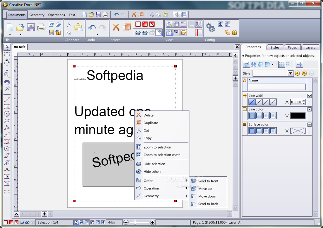This screenshot has height=228, width=323.
Task: Hide selection using ribbon closed-eye icon
Action: tap(138, 33)
